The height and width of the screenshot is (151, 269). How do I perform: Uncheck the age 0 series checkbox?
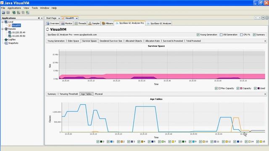pyautogui.click(x=98, y=142)
